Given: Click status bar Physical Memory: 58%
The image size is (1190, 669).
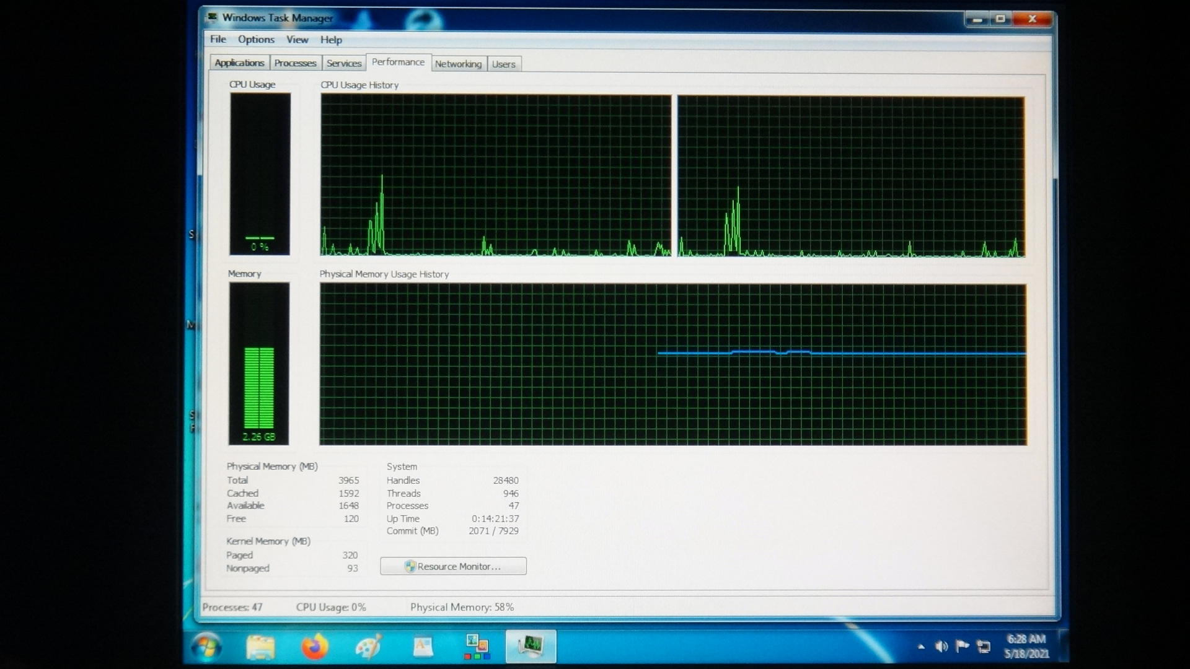Looking at the screenshot, I should coord(462,607).
